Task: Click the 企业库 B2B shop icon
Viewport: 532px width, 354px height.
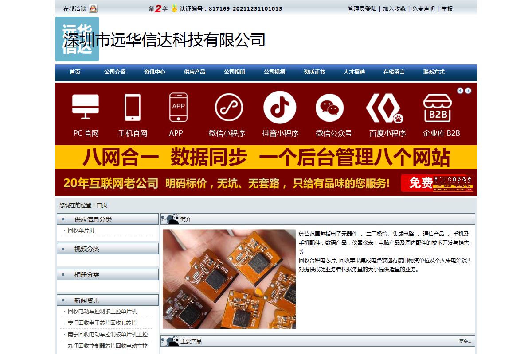Action: click(x=437, y=108)
